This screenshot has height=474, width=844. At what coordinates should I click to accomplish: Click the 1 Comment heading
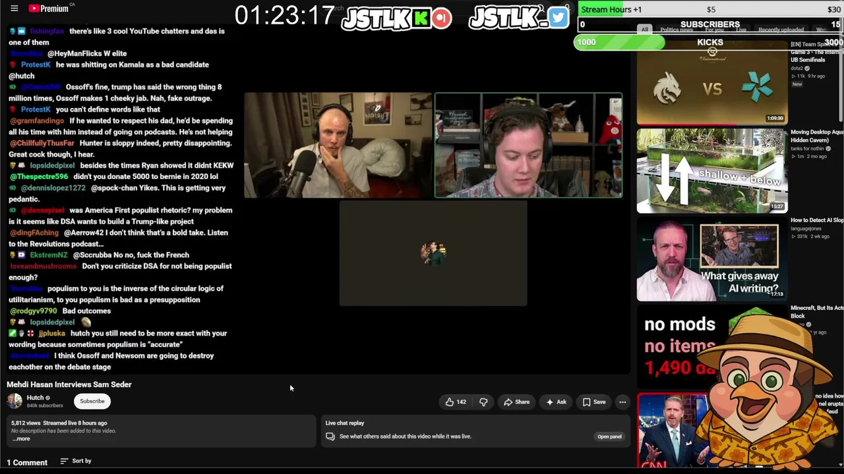click(x=27, y=463)
